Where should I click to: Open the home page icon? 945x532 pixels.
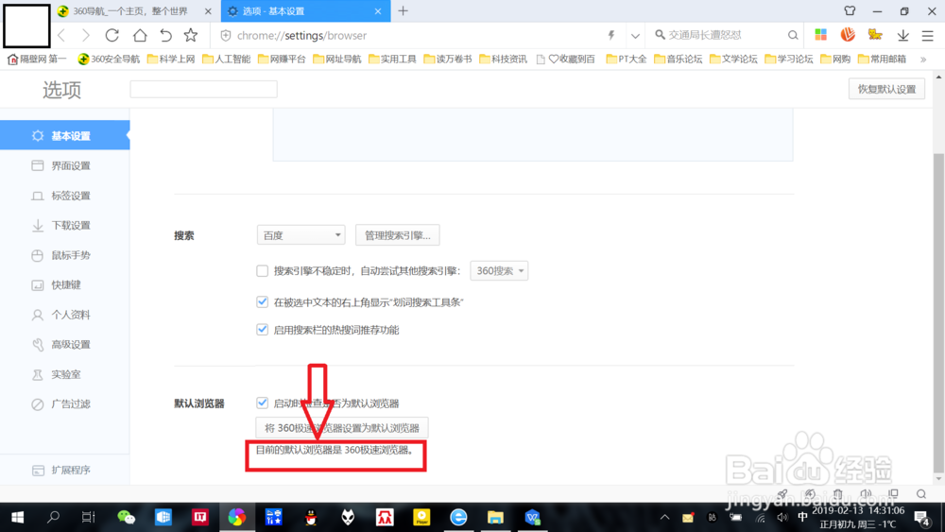tap(140, 35)
